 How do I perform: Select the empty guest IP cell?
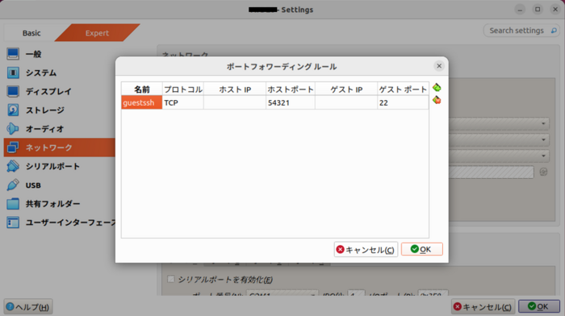[x=346, y=102]
